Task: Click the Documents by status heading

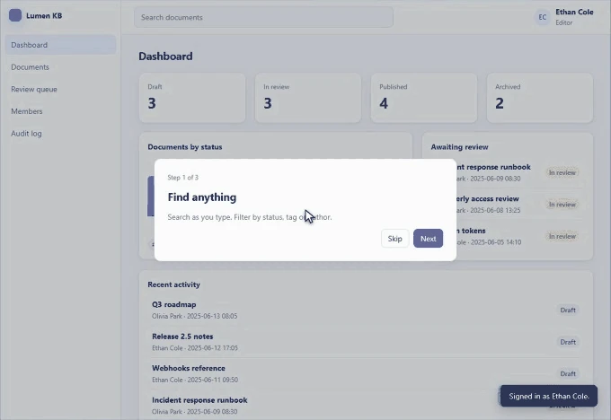Action: pos(185,147)
